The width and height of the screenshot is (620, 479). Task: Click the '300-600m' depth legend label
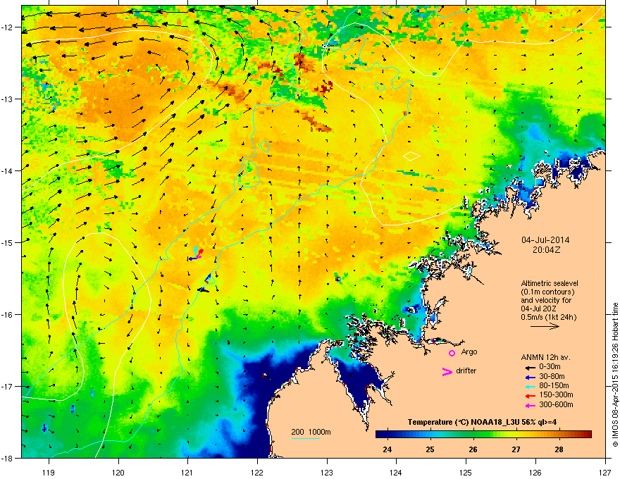click(x=556, y=404)
